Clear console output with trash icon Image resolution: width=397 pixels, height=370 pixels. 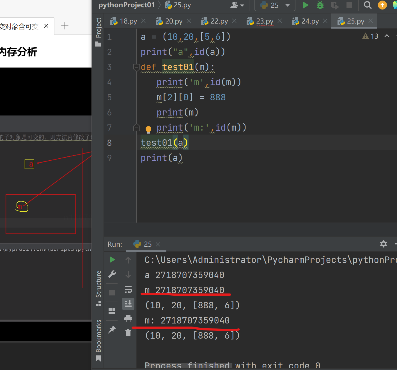[x=128, y=333]
